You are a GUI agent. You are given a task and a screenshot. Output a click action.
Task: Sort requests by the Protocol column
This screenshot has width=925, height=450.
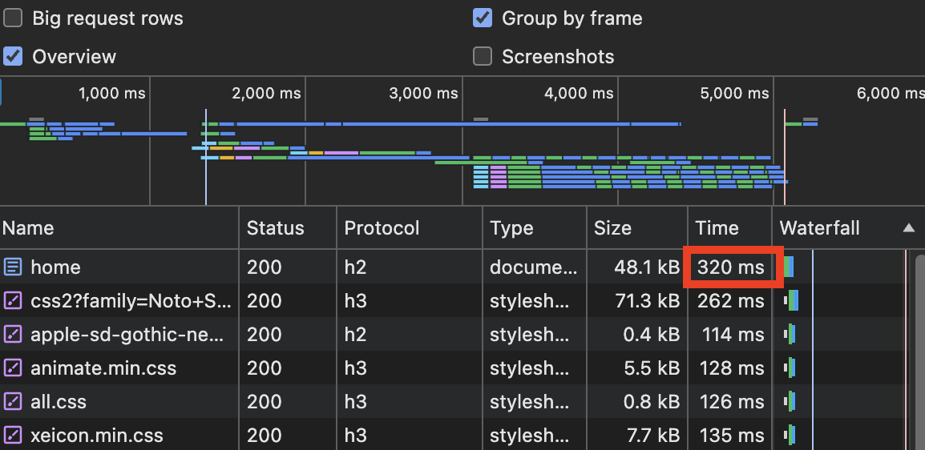point(410,228)
